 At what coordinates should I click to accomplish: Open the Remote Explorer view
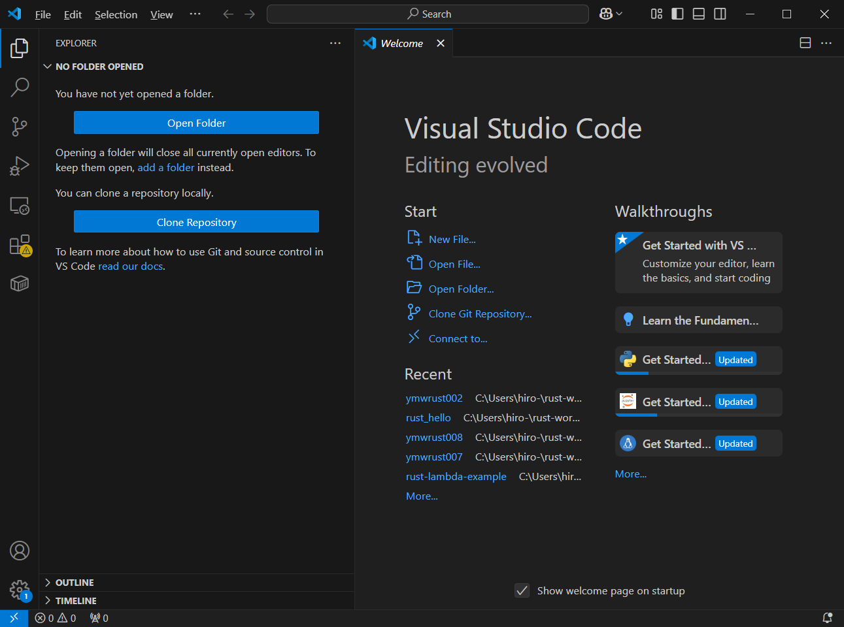[x=20, y=206]
